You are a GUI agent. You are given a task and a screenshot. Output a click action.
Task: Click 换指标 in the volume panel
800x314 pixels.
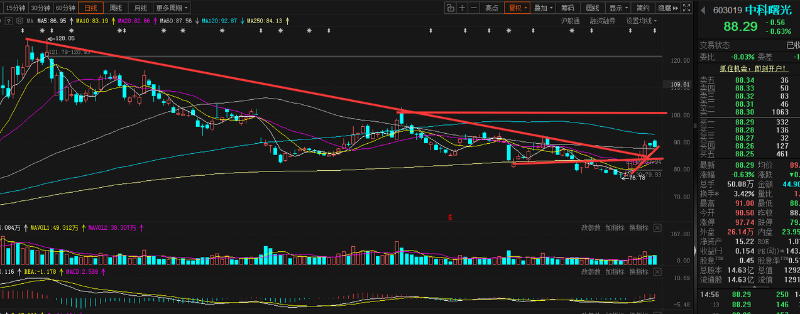tap(638, 227)
